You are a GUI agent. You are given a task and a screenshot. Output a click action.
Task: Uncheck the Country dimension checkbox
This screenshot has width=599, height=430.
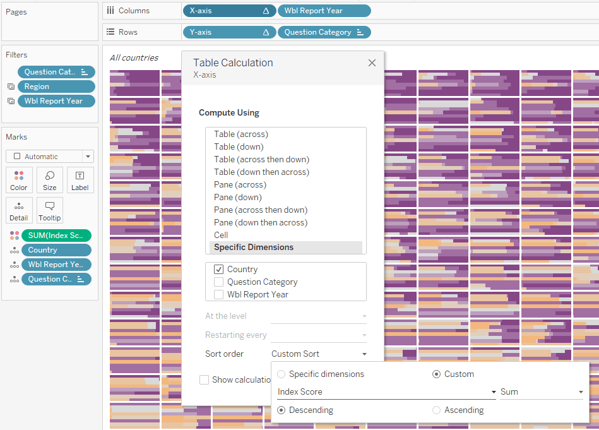[x=219, y=270]
